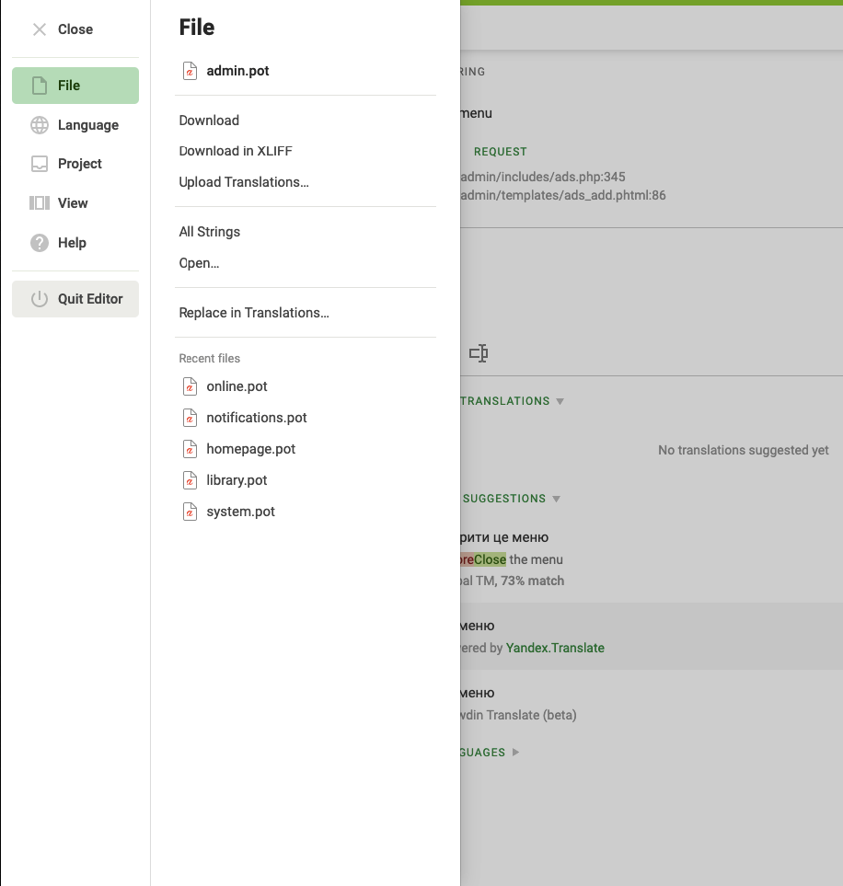Open recent file homepage.pot
Screen dimensions: 843x886
[x=250, y=449]
